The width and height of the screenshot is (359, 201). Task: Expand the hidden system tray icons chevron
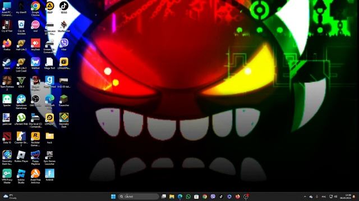[x=305, y=197]
